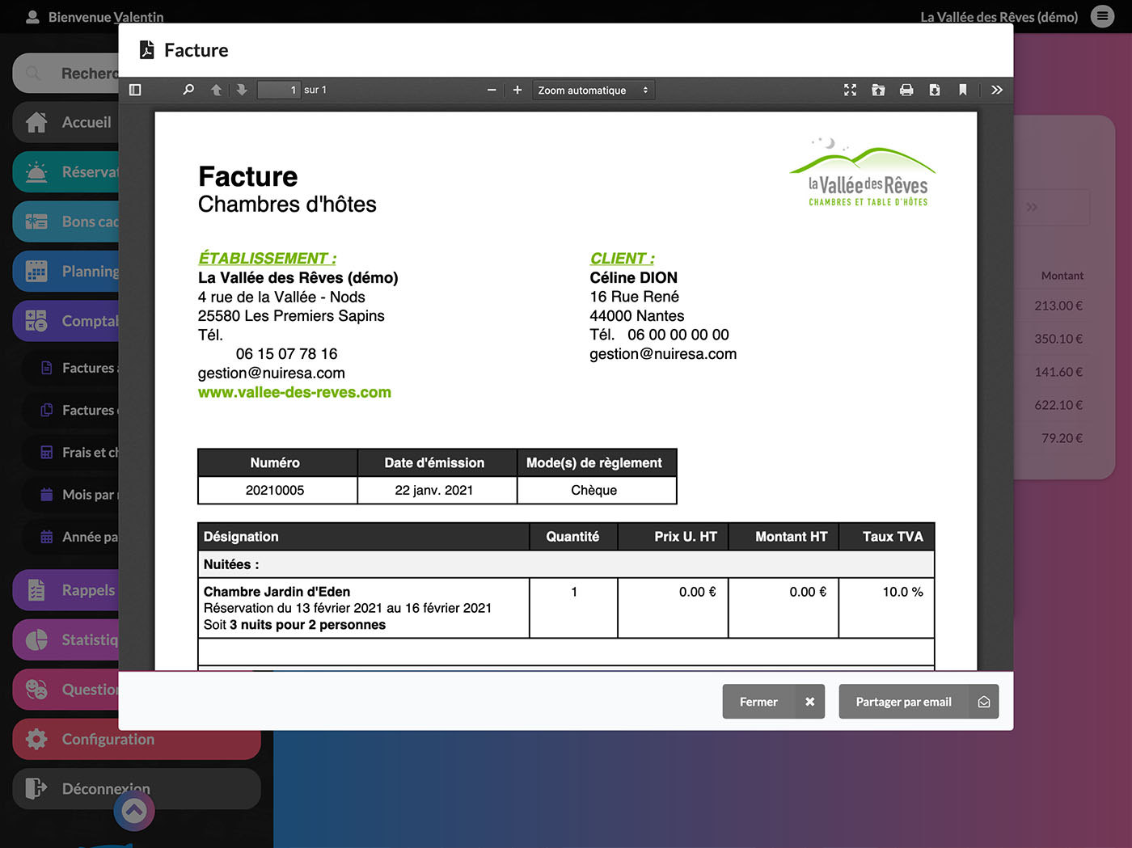The image size is (1132, 848).
Task: Click the bookmark current view icon
Action: click(962, 90)
